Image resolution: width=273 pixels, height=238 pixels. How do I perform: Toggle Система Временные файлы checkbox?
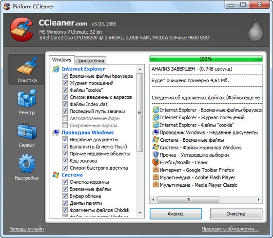pyautogui.click(x=65, y=189)
